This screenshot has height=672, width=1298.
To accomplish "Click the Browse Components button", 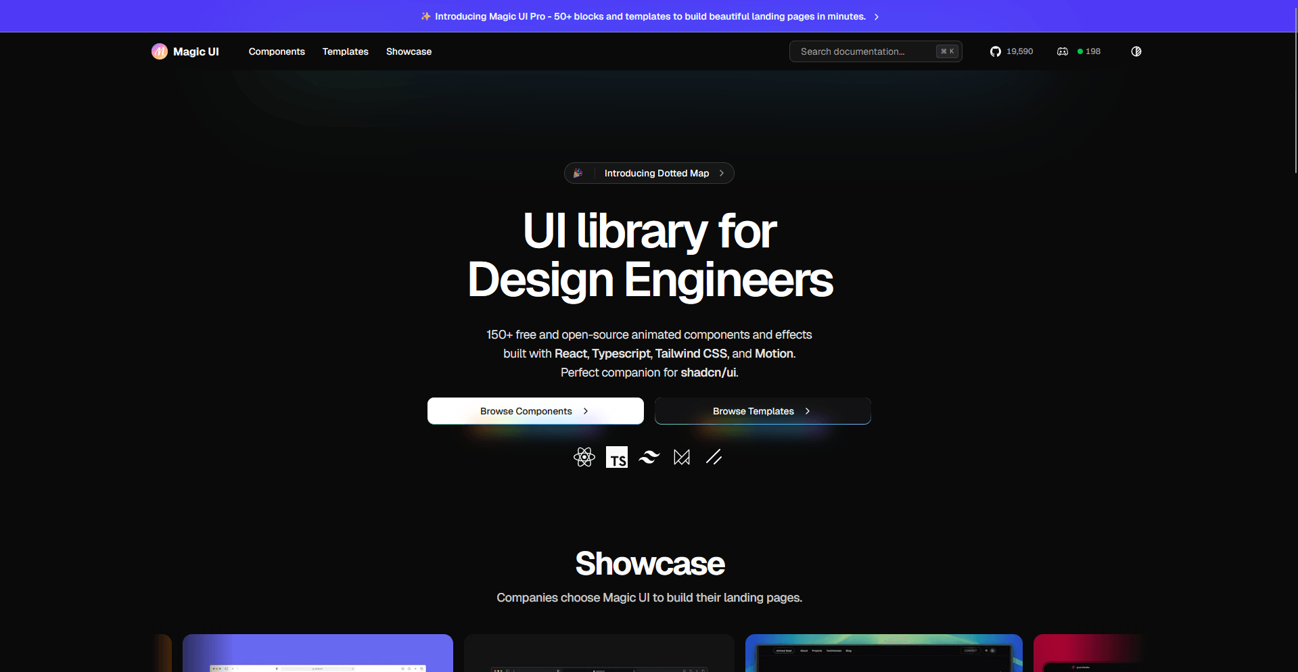I will click(536, 411).
